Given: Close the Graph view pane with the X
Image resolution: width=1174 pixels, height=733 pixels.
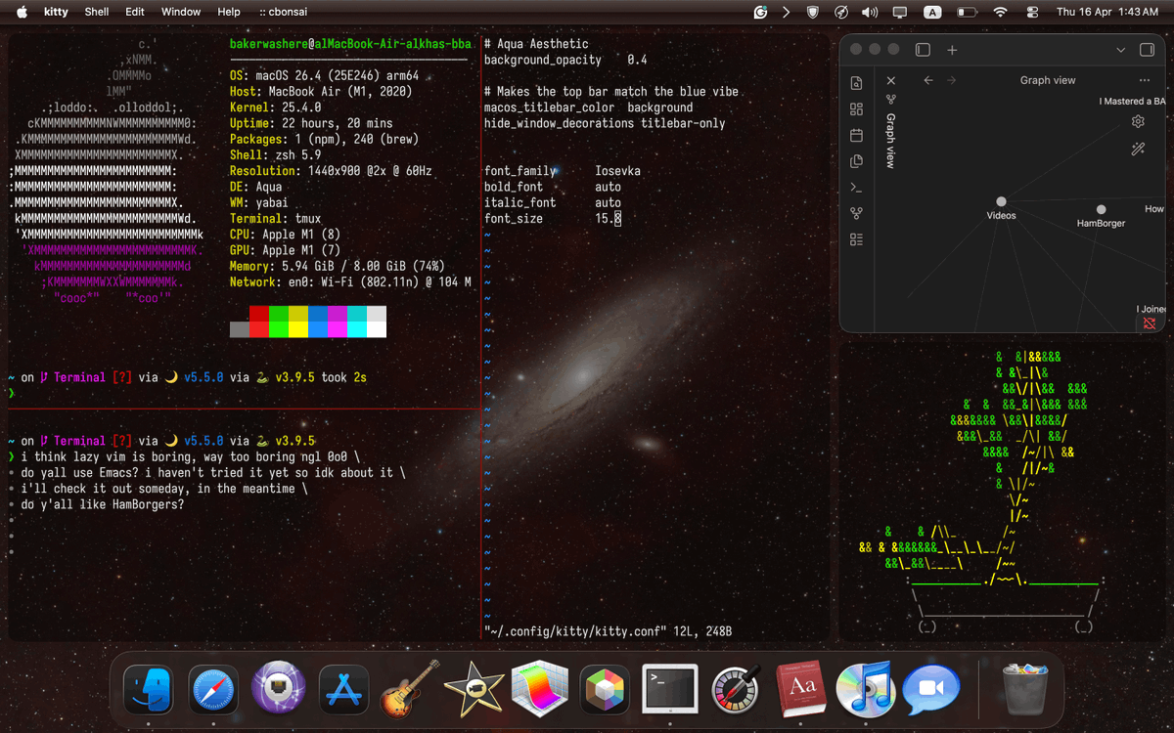Looking at the screenshot, I should (x=890, y=81).
